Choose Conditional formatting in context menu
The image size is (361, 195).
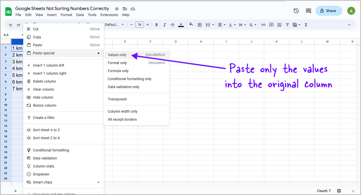[63, 150]
